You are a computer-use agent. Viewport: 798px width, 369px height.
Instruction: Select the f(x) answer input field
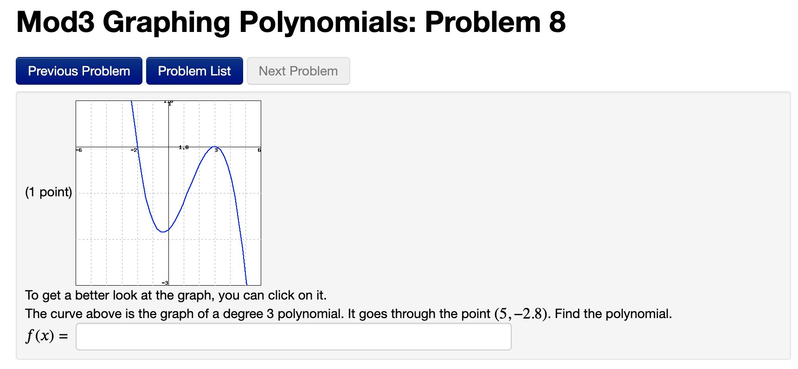[292, 337]
